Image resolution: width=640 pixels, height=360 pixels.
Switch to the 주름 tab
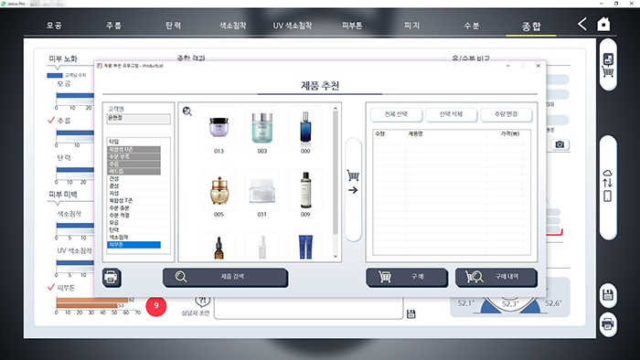(113, 26)
